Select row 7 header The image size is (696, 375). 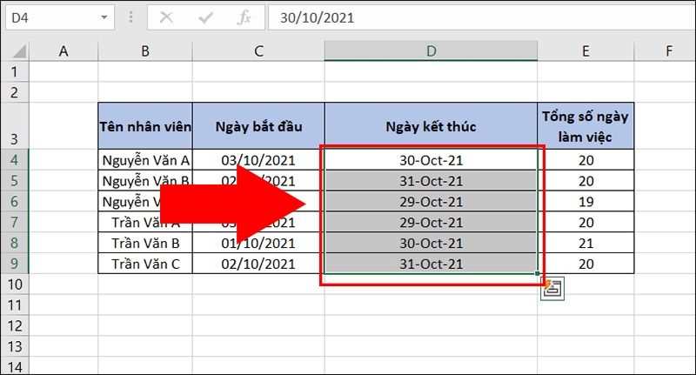15,222
